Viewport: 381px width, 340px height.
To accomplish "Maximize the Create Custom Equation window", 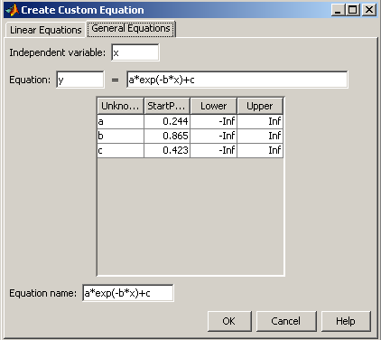I will coord(353,10).
